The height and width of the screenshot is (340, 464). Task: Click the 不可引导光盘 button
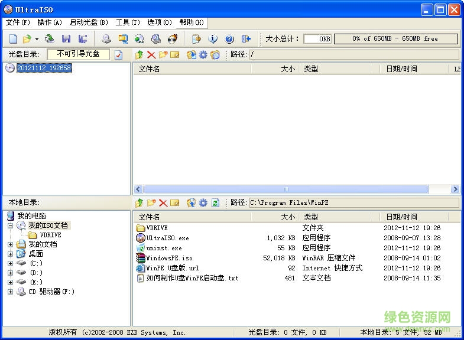click(78, 54)
